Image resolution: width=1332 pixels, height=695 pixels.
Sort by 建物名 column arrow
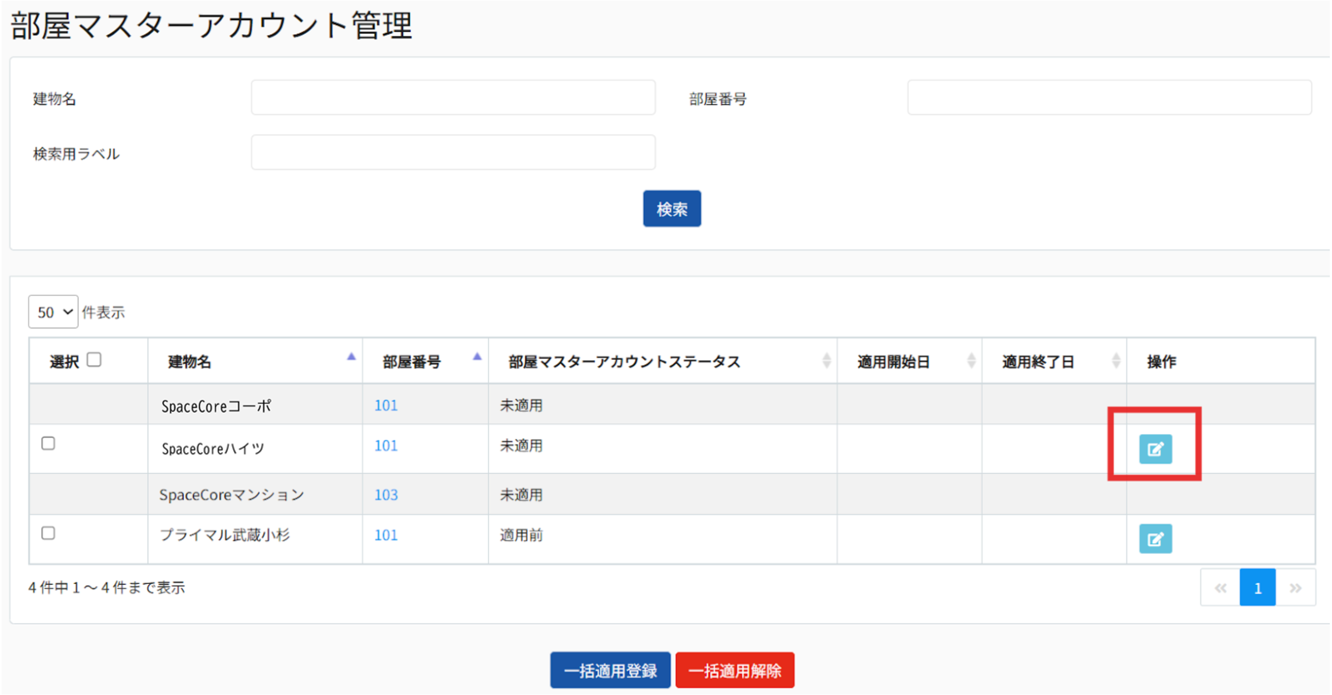pyautogui.click(x=351, y=357)
